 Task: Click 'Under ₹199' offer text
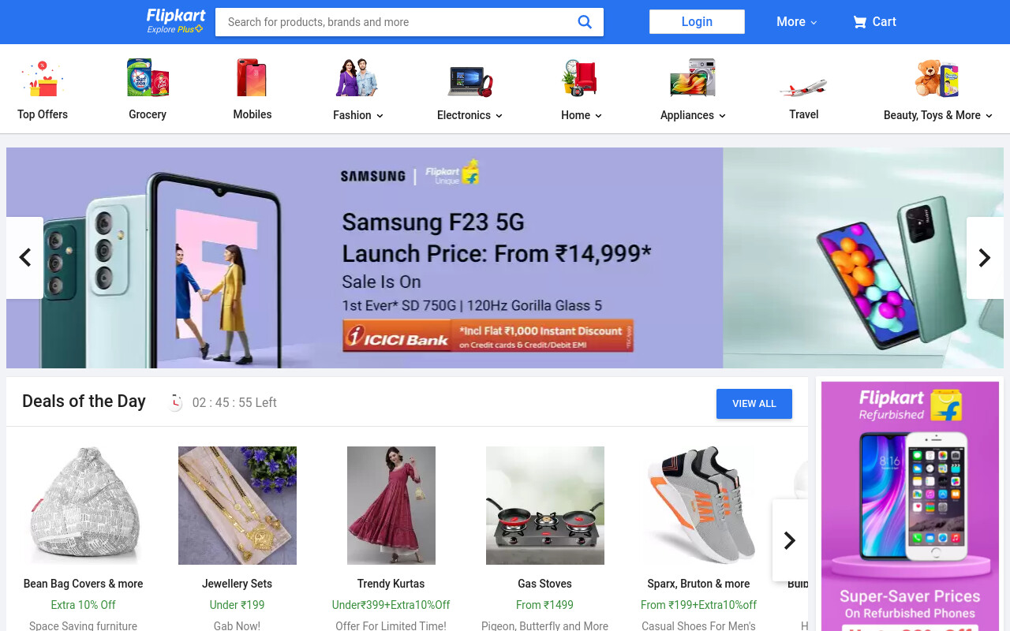coord(237,605)
